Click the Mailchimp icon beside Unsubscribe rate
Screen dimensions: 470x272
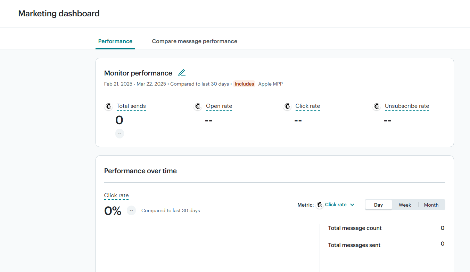(x=377, y=106)
